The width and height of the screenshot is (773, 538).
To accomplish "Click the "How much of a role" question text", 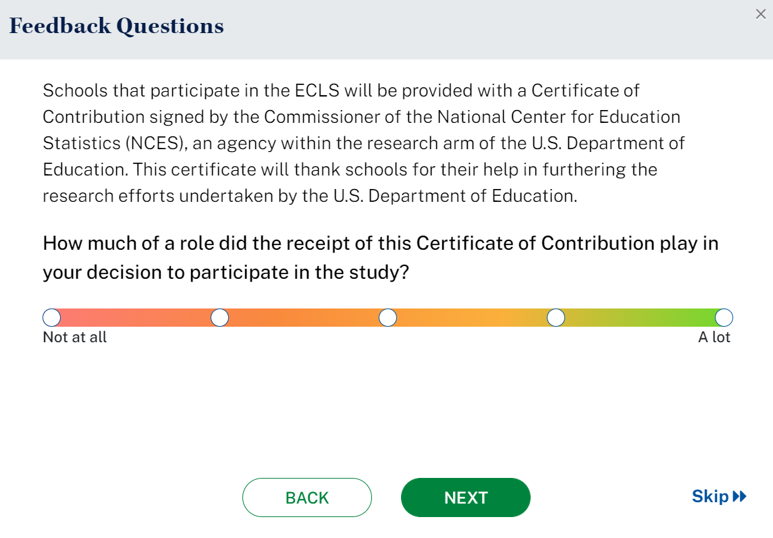I will 380,258.
